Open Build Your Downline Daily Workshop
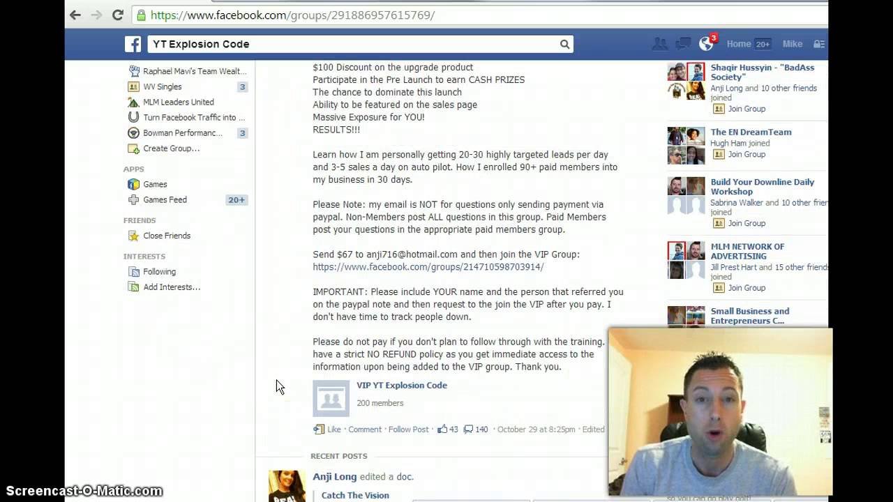The width and height of the screenshot is (893, 502). [763, 187]
